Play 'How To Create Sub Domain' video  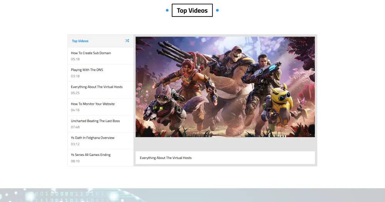pyautogui.click(x=100, y=56)
